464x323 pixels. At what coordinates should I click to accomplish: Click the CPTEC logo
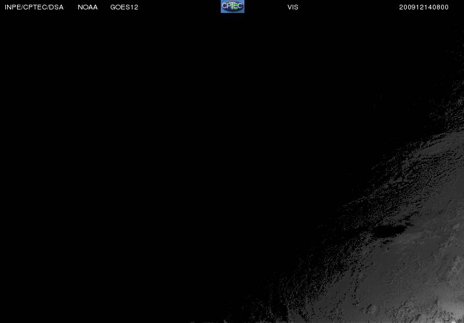233,6
